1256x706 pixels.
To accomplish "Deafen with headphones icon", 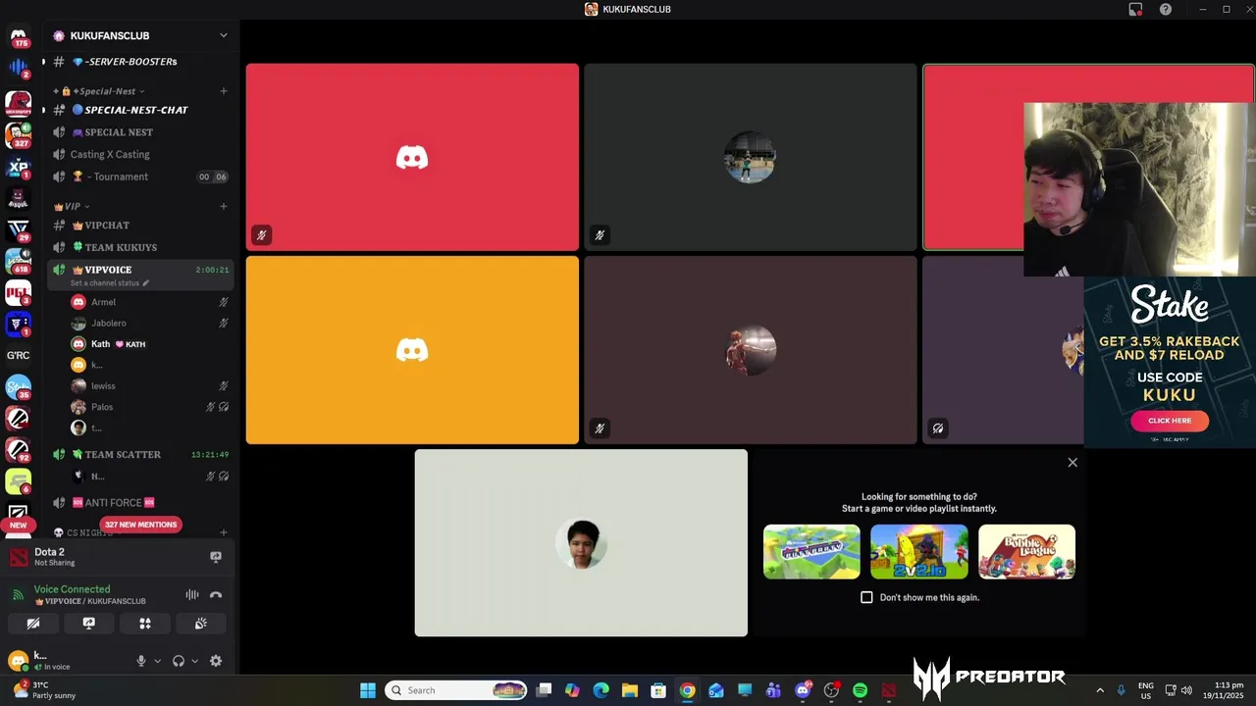I will click(178, 661).
